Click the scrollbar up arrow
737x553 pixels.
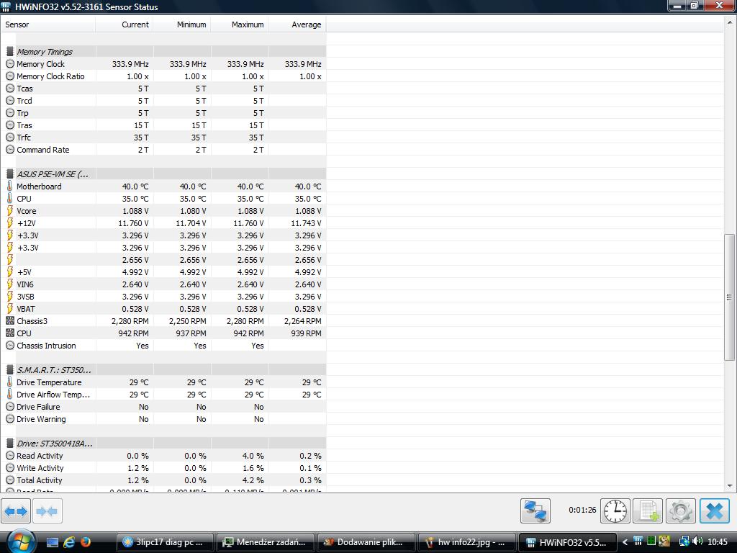coord(730,23)
